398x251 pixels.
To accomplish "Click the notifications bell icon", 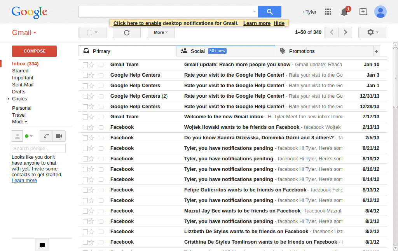I will (x=344, y=12).
